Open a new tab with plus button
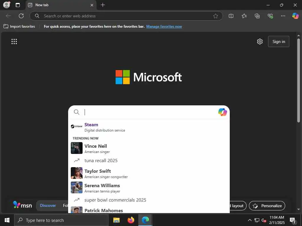Image resolution: width=302 pixels, height=226 pixels. point(103,5)
